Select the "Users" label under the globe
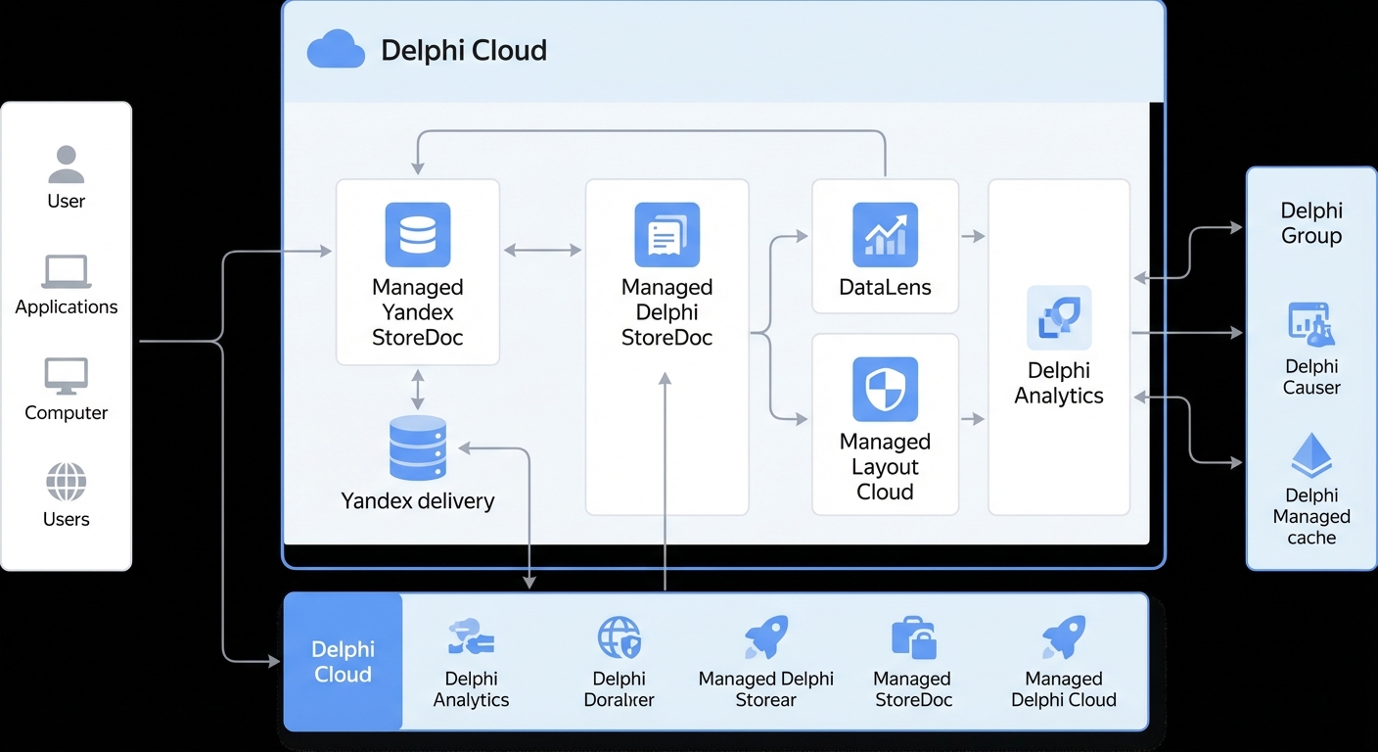This screenshot has height=752, width=1378. click(x=67, y=519)
